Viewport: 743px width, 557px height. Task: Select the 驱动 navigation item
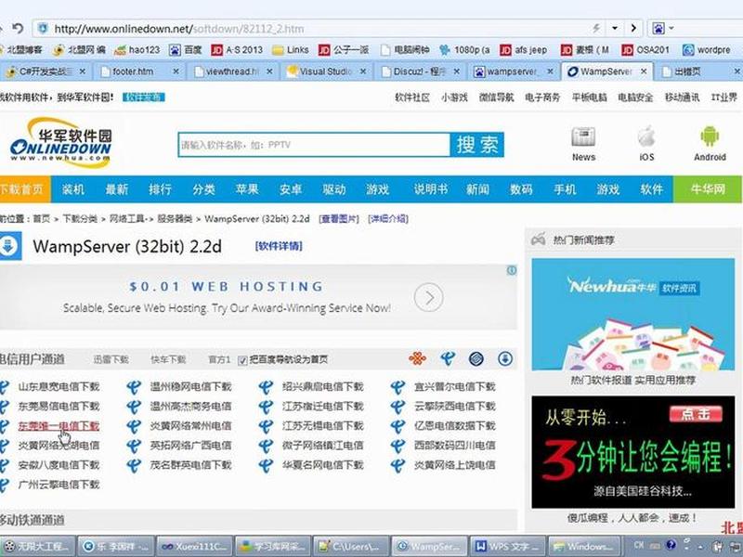click(334, 189)
